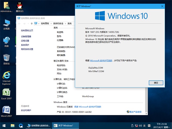Click the 确定 button in About Windows
This screenshot has width=172, height=129.
click(156, 83)
